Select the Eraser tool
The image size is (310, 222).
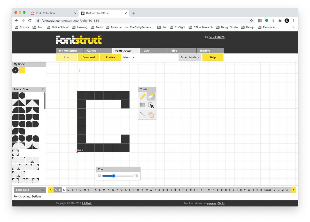(151, 97)
